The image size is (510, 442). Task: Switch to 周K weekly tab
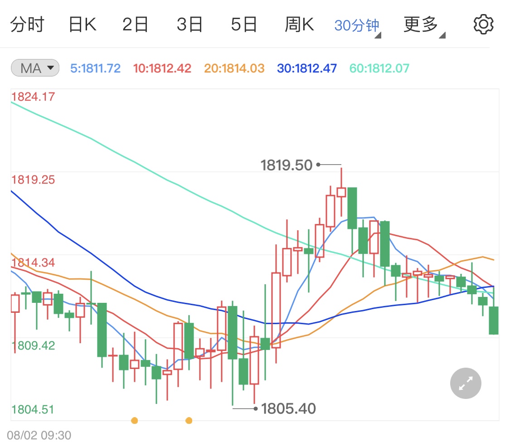tap(299, 24)
